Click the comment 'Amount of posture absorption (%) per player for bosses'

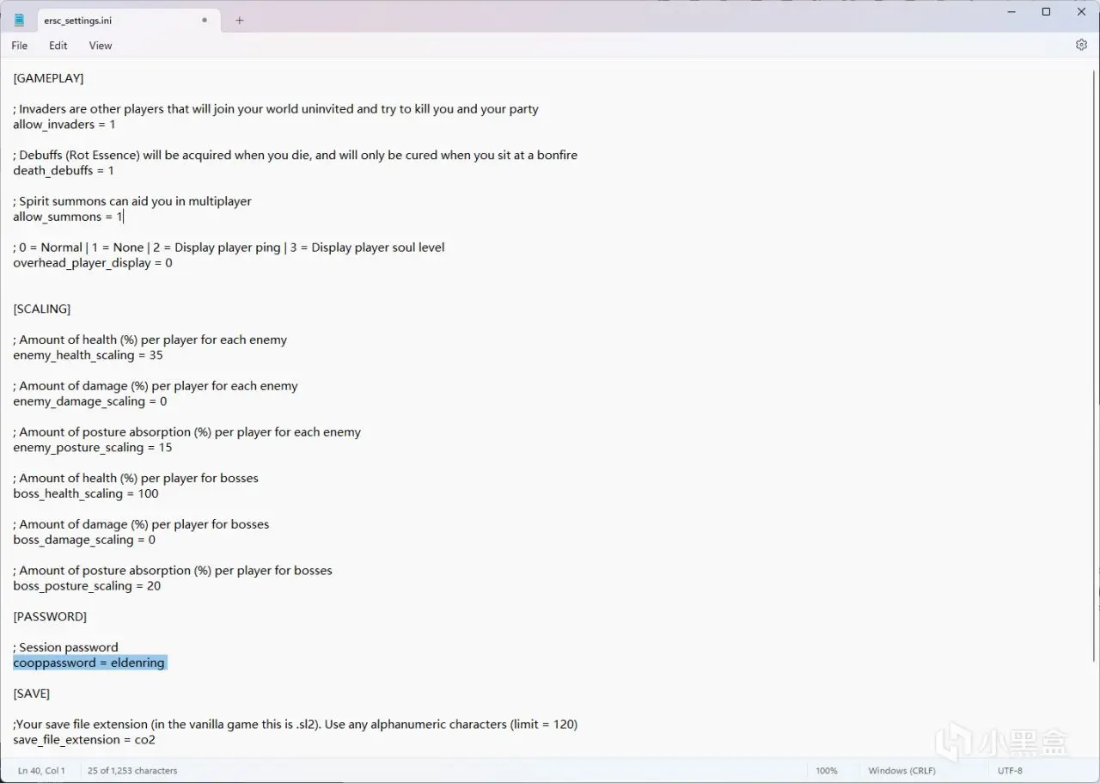coord(173,571)
